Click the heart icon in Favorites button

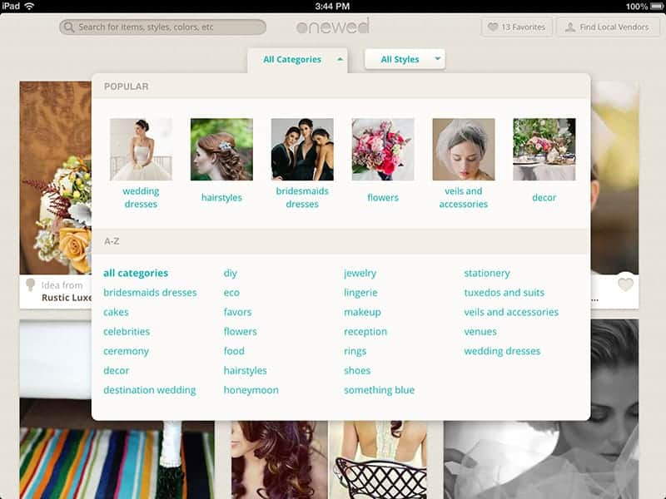493,27
